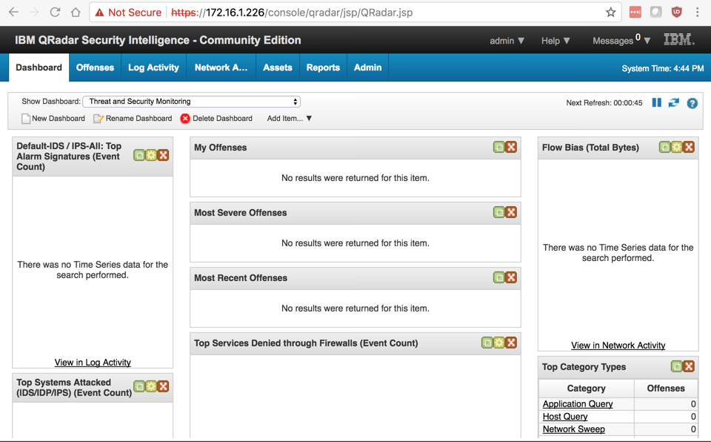Pop out Top Systems Attacked (IDS/IDP/IPS) widget
The image size is (711, 442).
tap(139, 386)
